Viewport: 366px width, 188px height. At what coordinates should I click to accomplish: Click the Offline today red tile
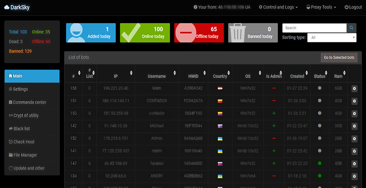coord(199,33)
